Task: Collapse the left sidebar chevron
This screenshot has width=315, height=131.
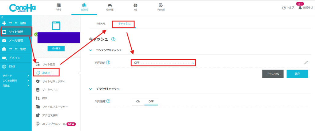Action: pos(2,17)
